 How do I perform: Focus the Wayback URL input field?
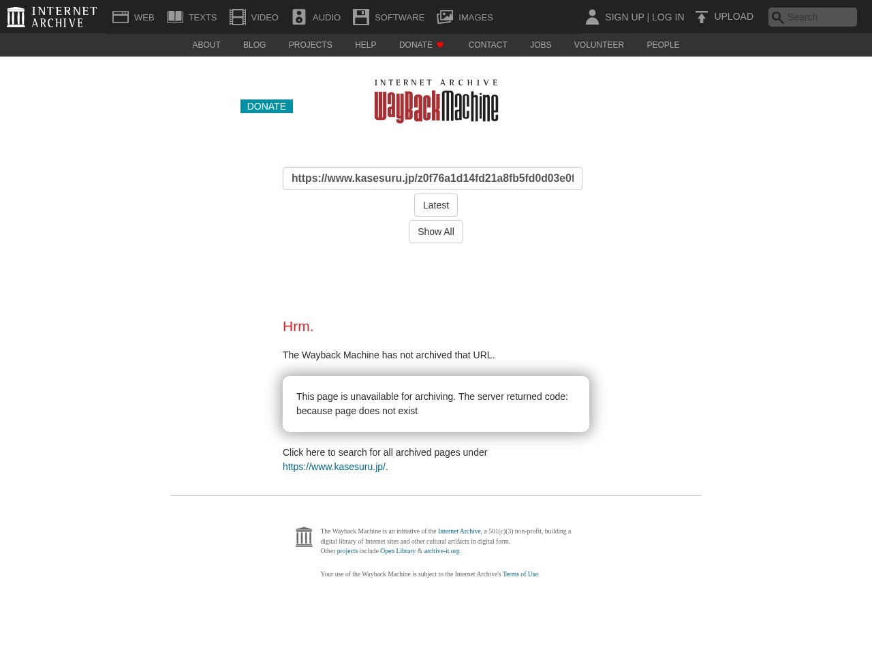[x=433, y=178]
